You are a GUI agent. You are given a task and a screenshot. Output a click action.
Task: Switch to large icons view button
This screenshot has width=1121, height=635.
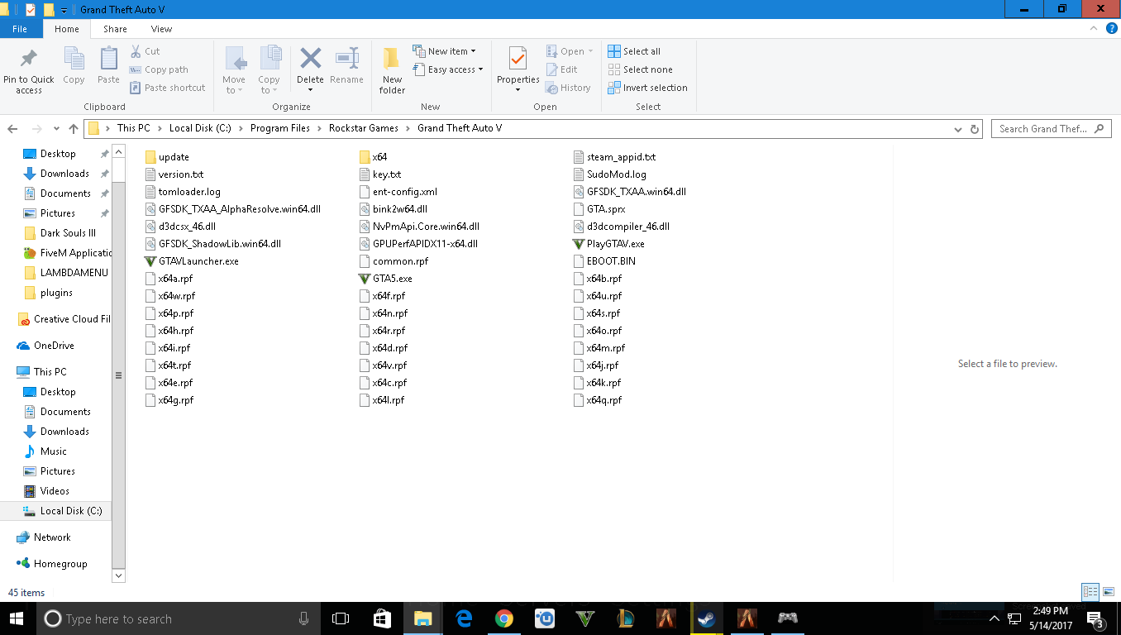[1109, 592]
